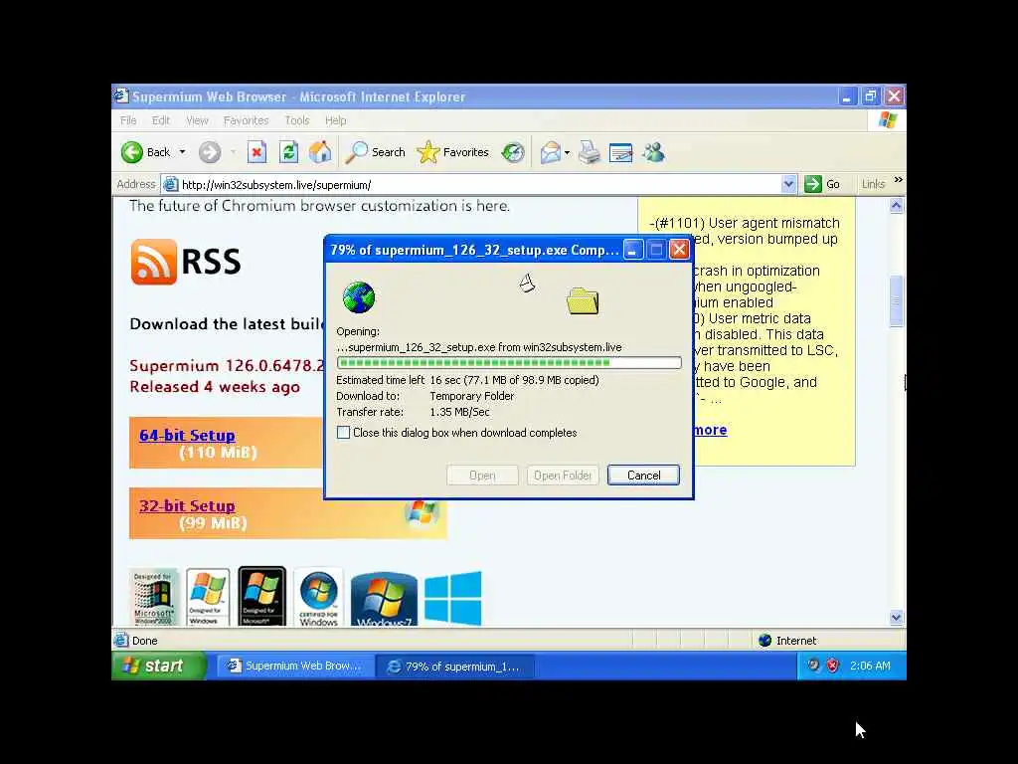Image resolution: width=1018 pixels, height=764 pixels.
Task: Refresh the page with green arrows icon
Action: click(x=289, y=152)
